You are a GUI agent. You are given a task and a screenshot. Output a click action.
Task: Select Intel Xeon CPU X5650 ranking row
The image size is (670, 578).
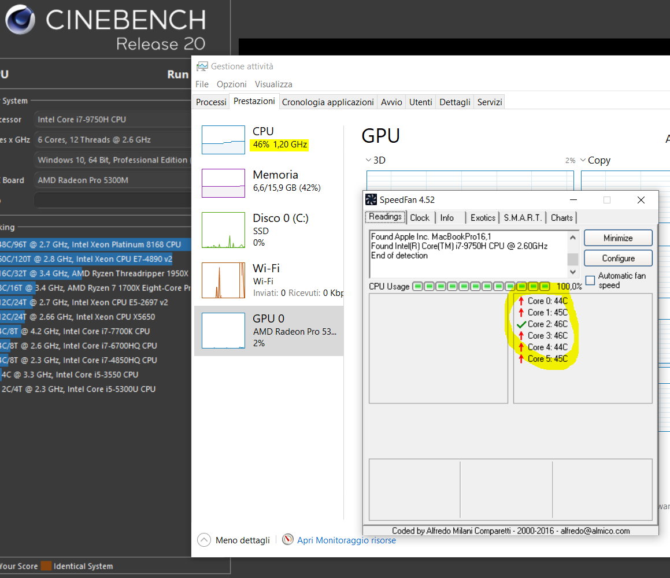pyautogui.click(x=95, y=317)
